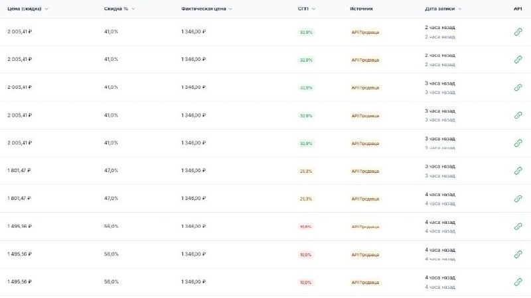This screenshot has height=298, width=531.
Task: Click the red 10,0% badge in the bottom row
Action: (x=306, y=283)
